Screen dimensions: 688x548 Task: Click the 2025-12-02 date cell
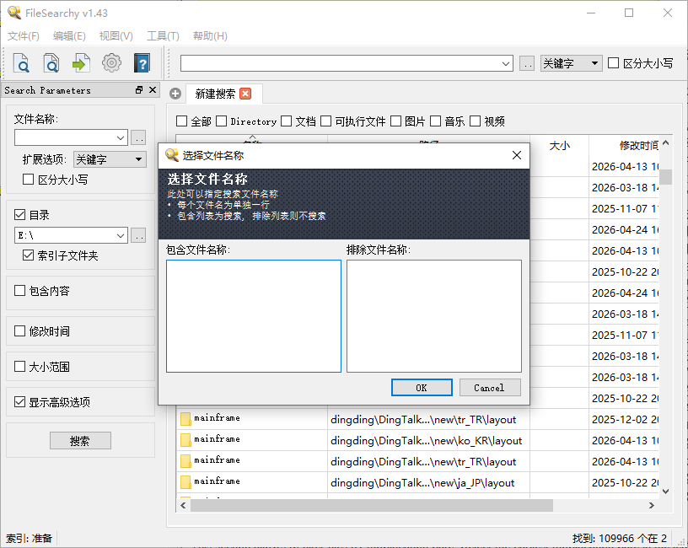[x=625, y=420]
